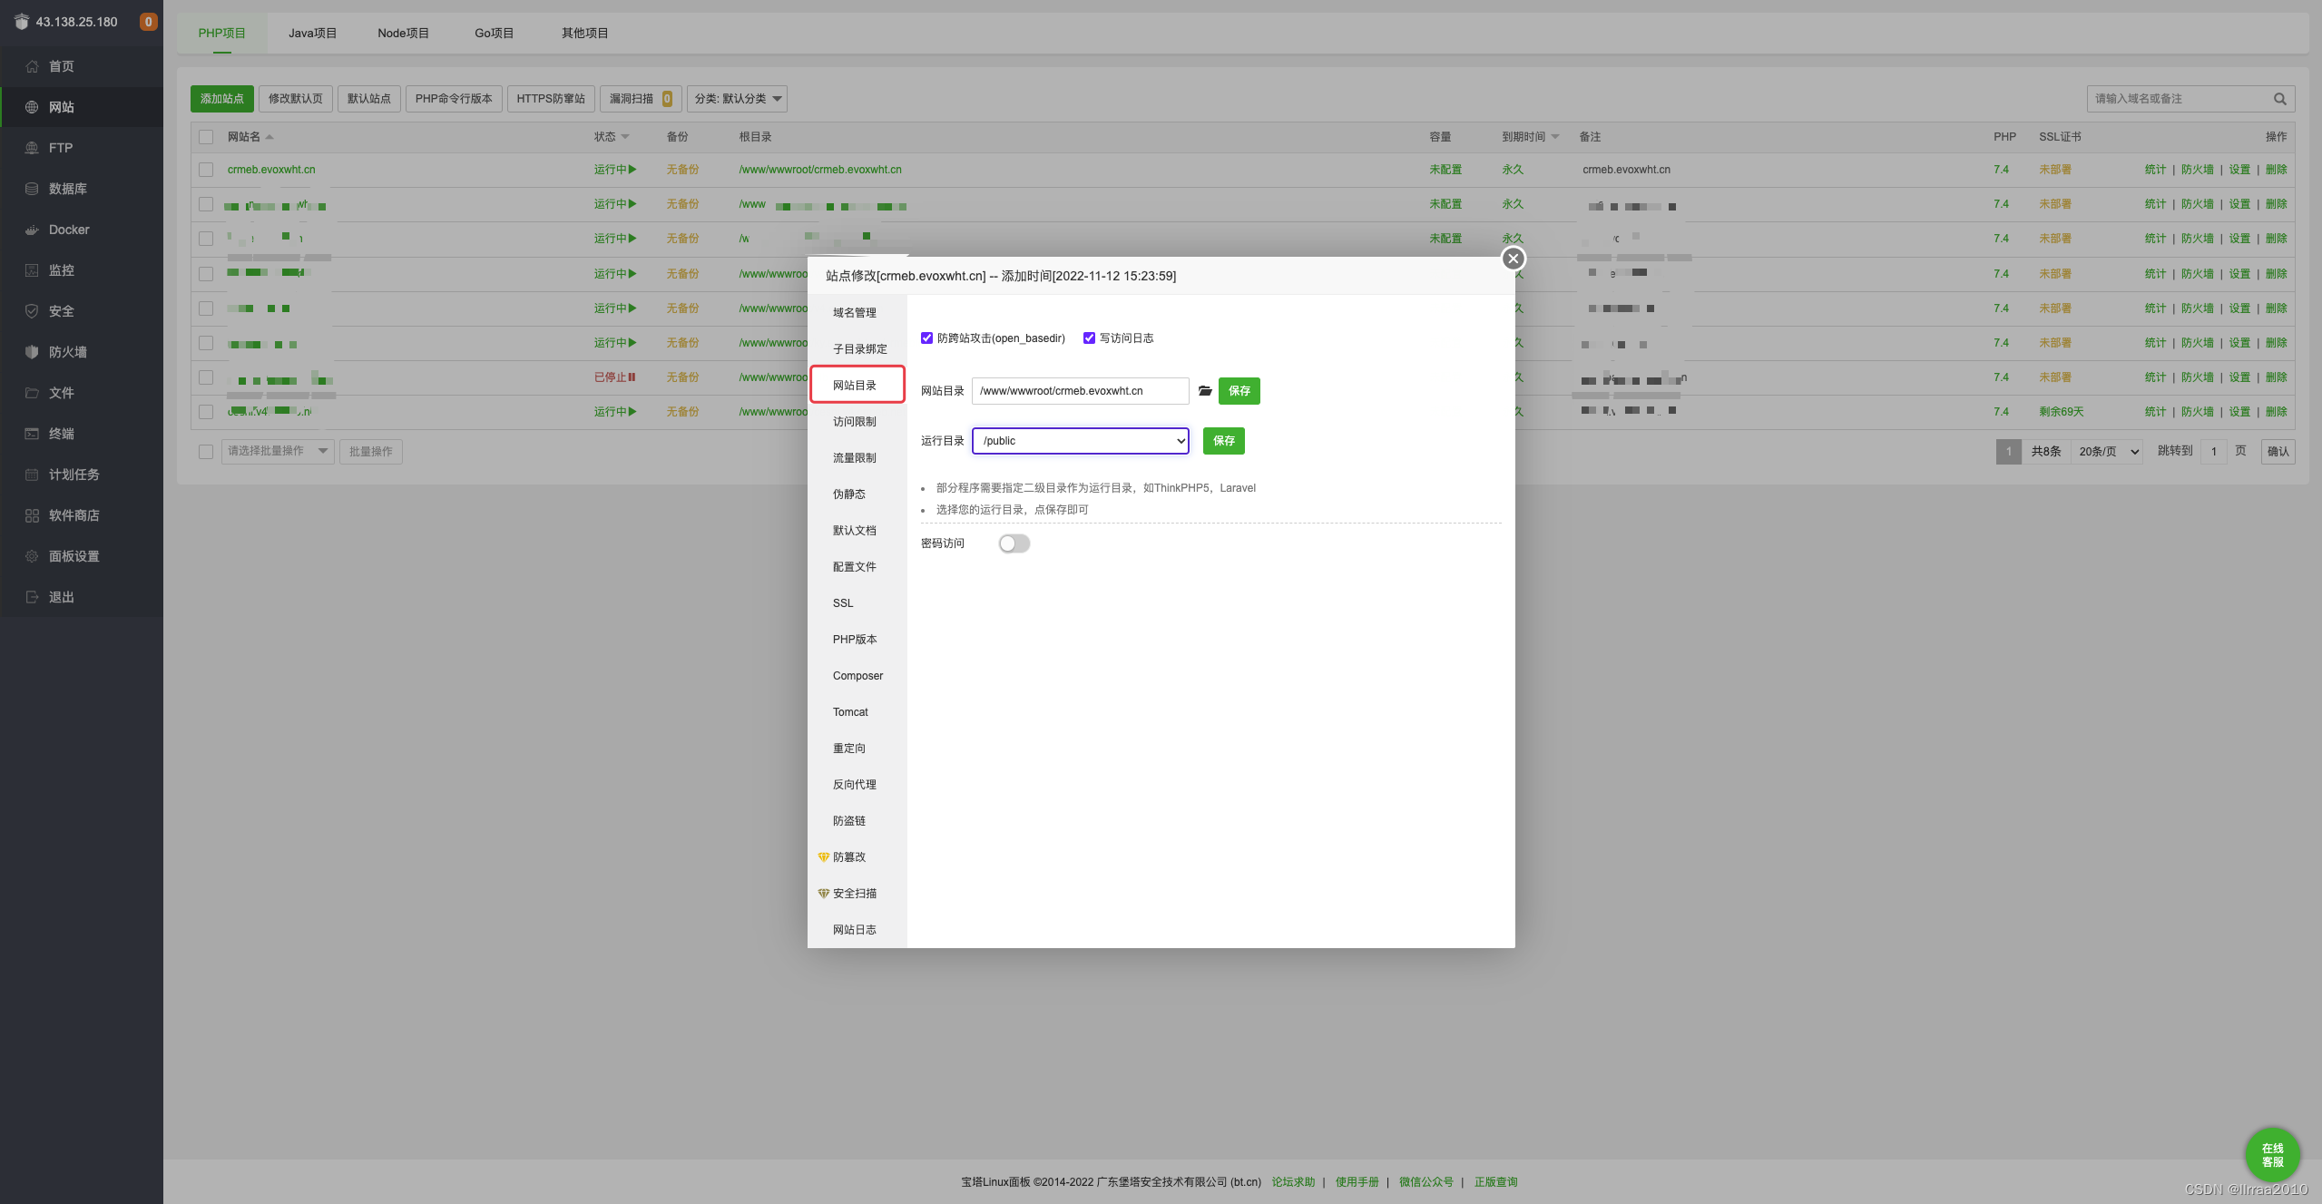The width and height of the screenshot is (2322, 1204).
Task: Switch to the Node项目 tab
Action: click(x=403, y=34)
